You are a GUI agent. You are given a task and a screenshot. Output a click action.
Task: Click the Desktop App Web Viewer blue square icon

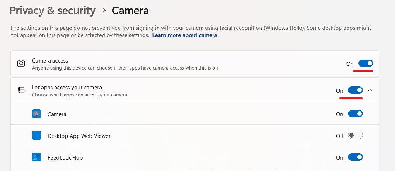tap(37, 136)
